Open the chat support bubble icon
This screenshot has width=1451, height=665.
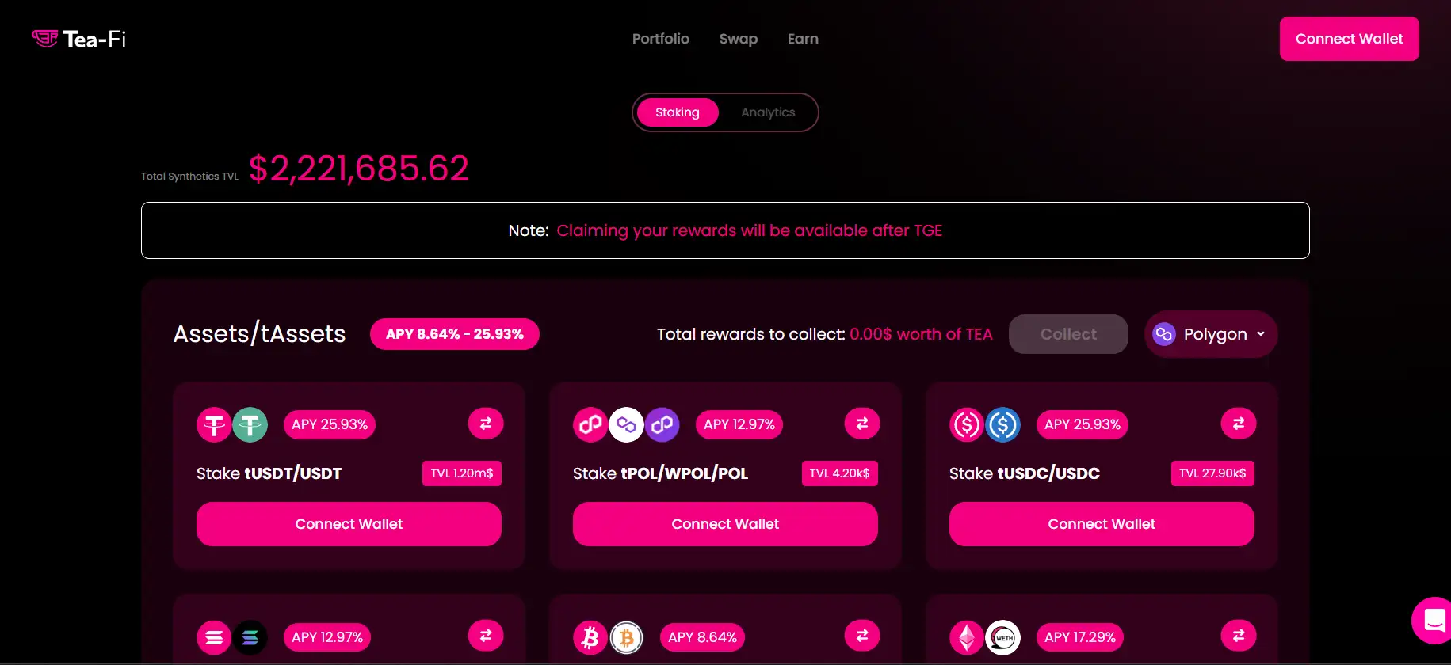point(1433,621)
